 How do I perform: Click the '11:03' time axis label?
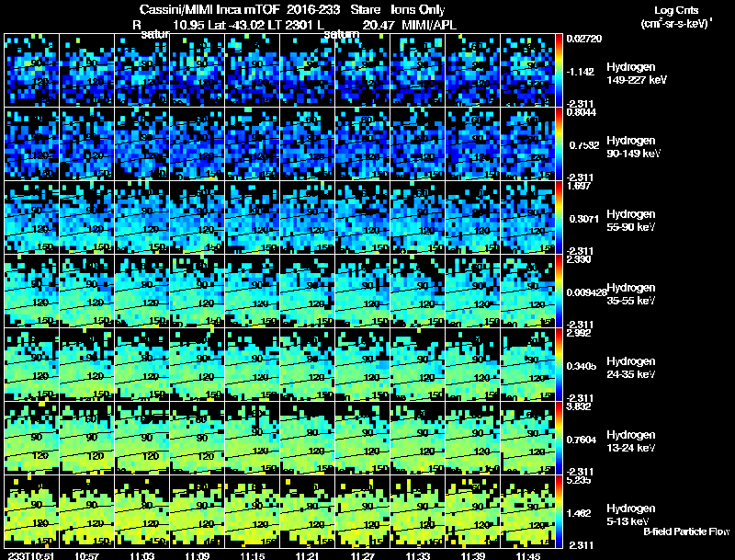point(142,555)
